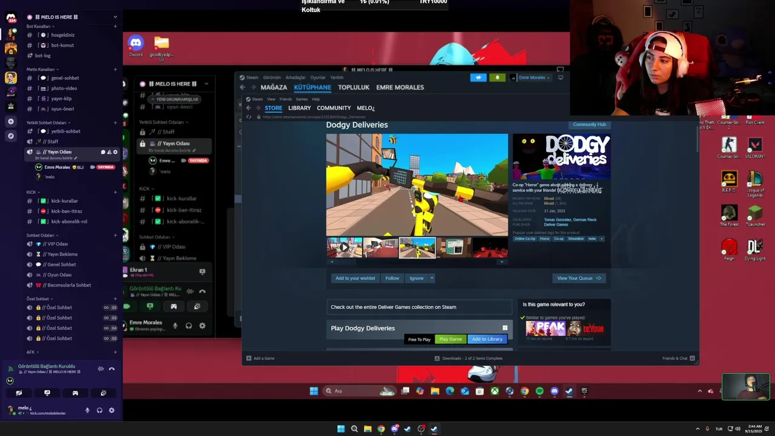
Task: Open File Explorer on bottom taskbar
Action: pyautogui.click(x=368, y=429)
